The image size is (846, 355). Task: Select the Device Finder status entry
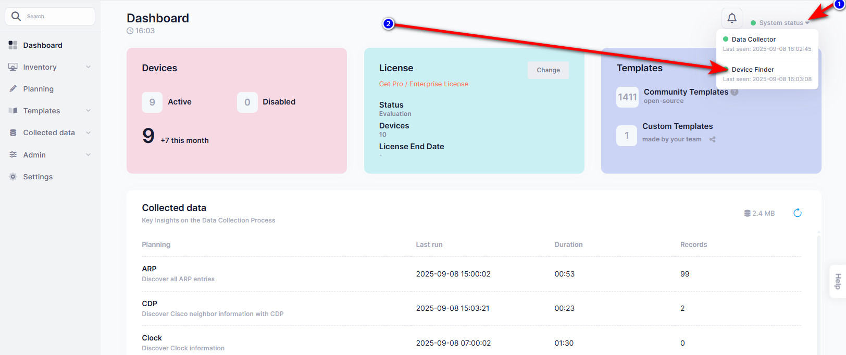click(767, 74)
